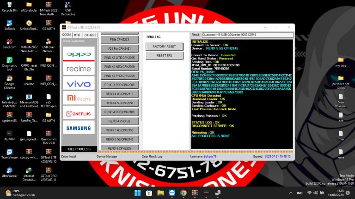Viewport: 355px width, 199px height.
Task: Open the a12preloder folder icon
Action: point(29,7)
